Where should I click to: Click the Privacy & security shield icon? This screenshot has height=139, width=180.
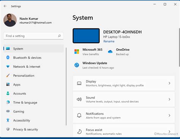pyautogui.click(x=8, y=129)
